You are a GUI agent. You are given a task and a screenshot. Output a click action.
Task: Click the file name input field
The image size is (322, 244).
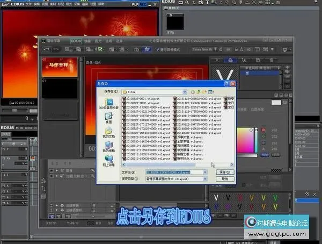point(166,172)
